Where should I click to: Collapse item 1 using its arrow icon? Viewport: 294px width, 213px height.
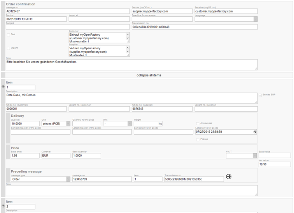3,87
